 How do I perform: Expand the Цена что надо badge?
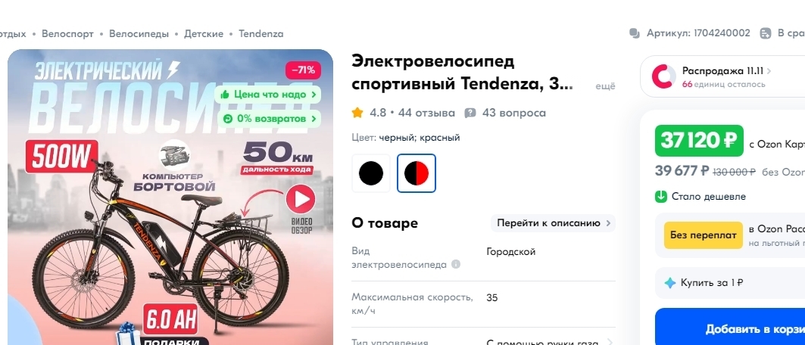coord(267,95)
